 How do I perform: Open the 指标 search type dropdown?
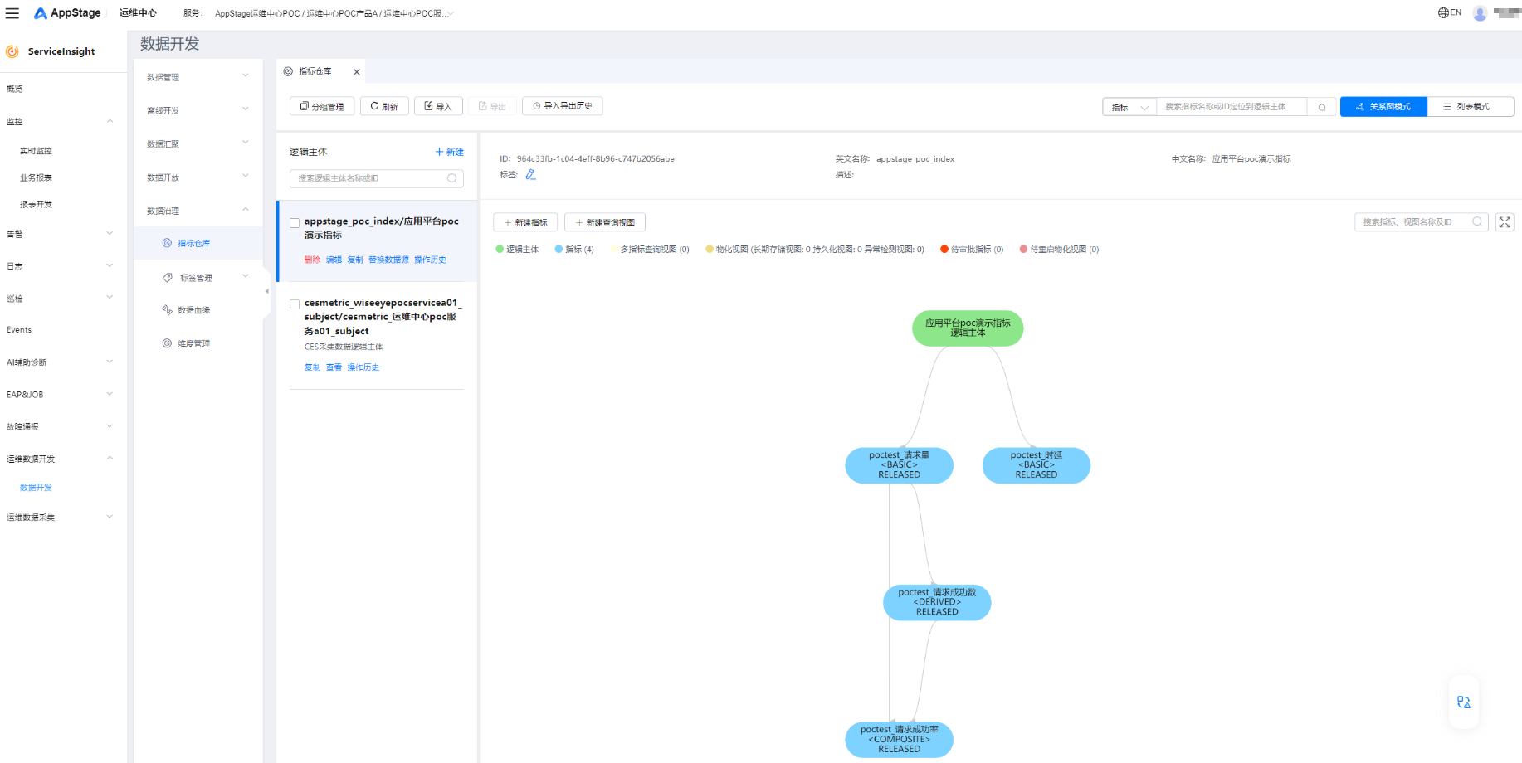coord(1129,107)
